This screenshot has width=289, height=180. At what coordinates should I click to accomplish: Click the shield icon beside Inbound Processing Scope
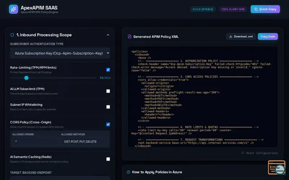pyautogui.click(x=12, y=35)
